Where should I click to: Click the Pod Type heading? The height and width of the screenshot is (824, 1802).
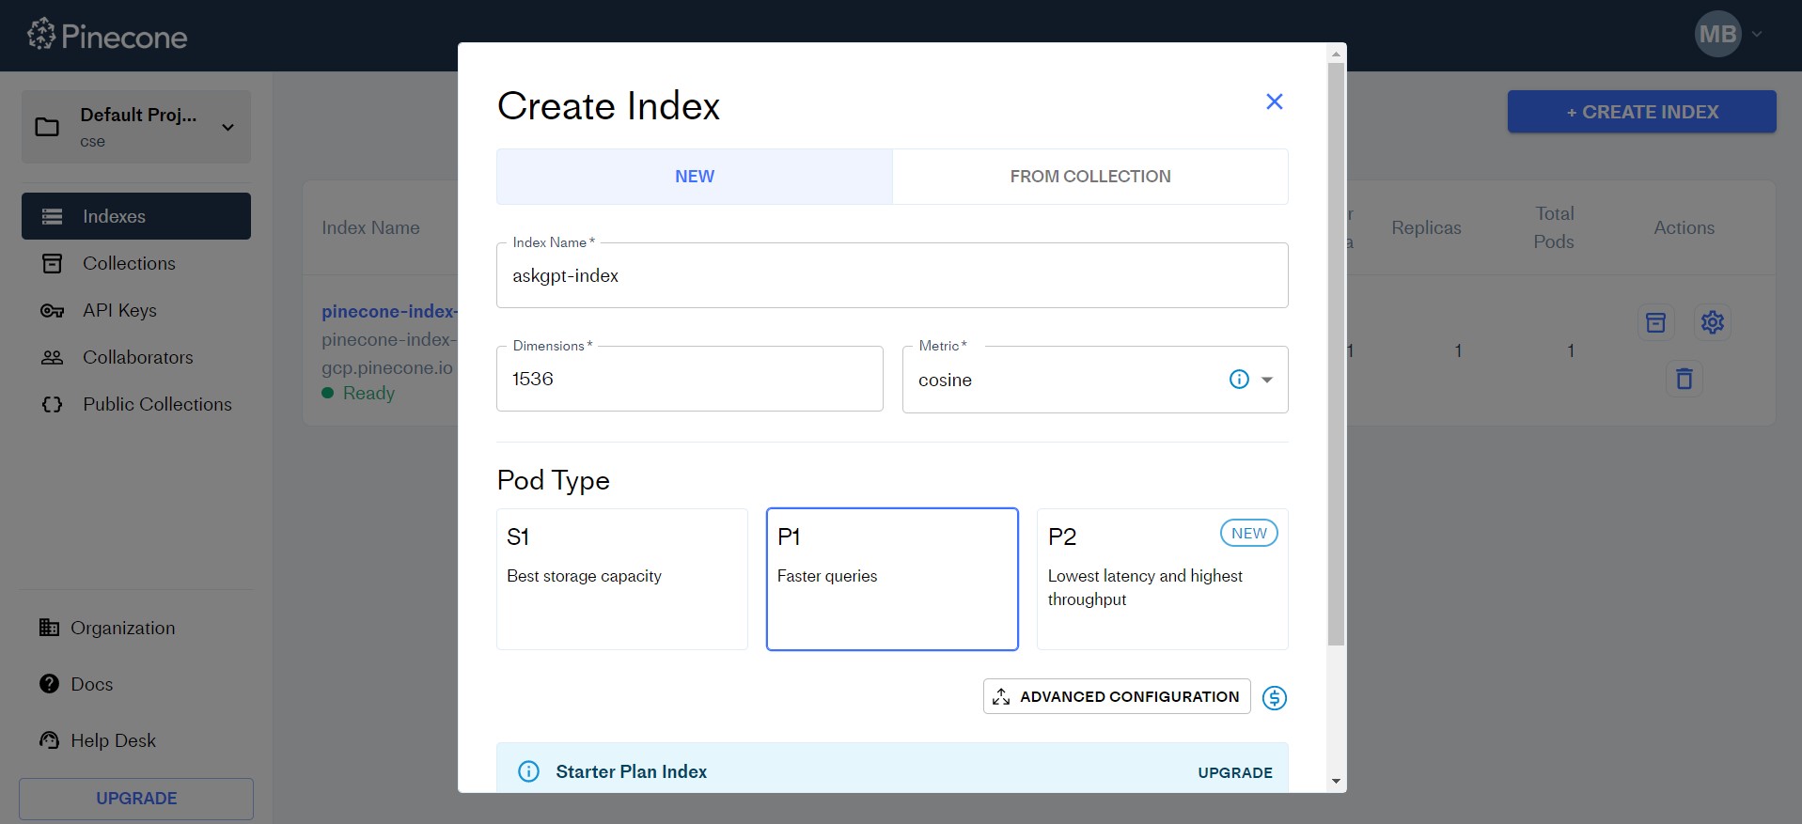pyautogui.click(x=553, y=480)
